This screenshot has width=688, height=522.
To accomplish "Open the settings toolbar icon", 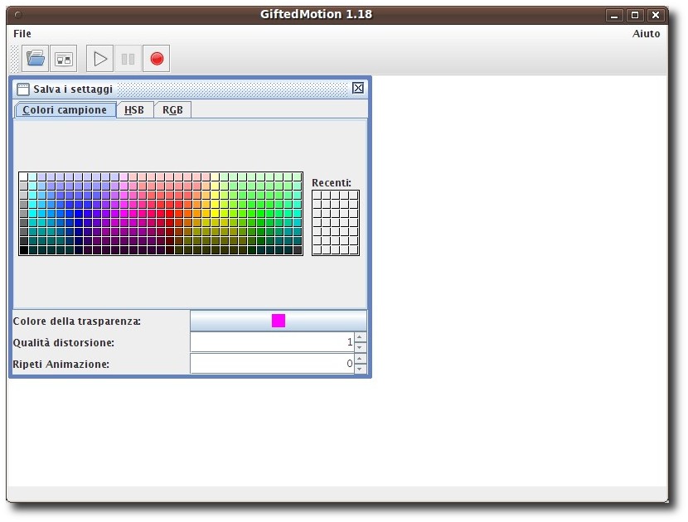I will [64, 58].
